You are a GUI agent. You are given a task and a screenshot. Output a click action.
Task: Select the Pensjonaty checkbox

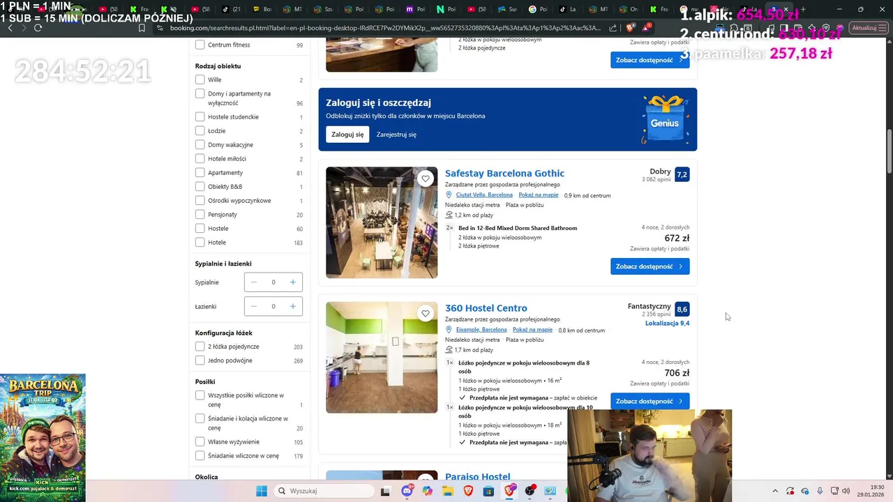200,214
